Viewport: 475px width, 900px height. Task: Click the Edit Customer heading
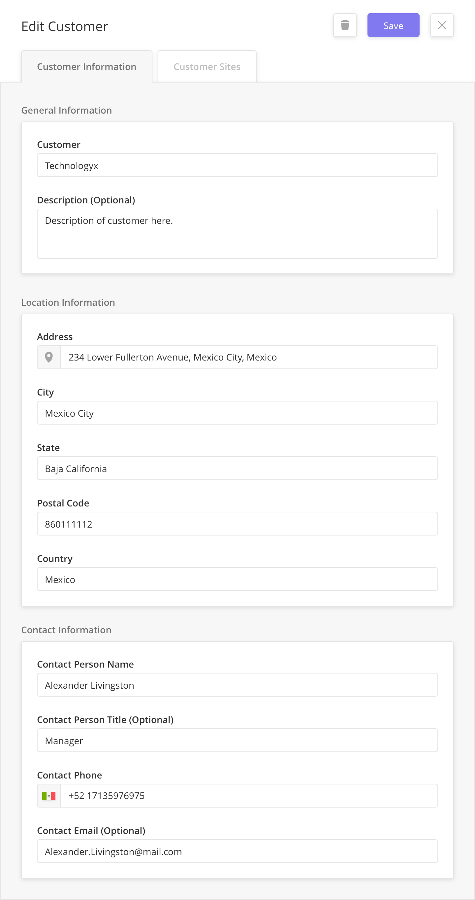tap(65, 26)
